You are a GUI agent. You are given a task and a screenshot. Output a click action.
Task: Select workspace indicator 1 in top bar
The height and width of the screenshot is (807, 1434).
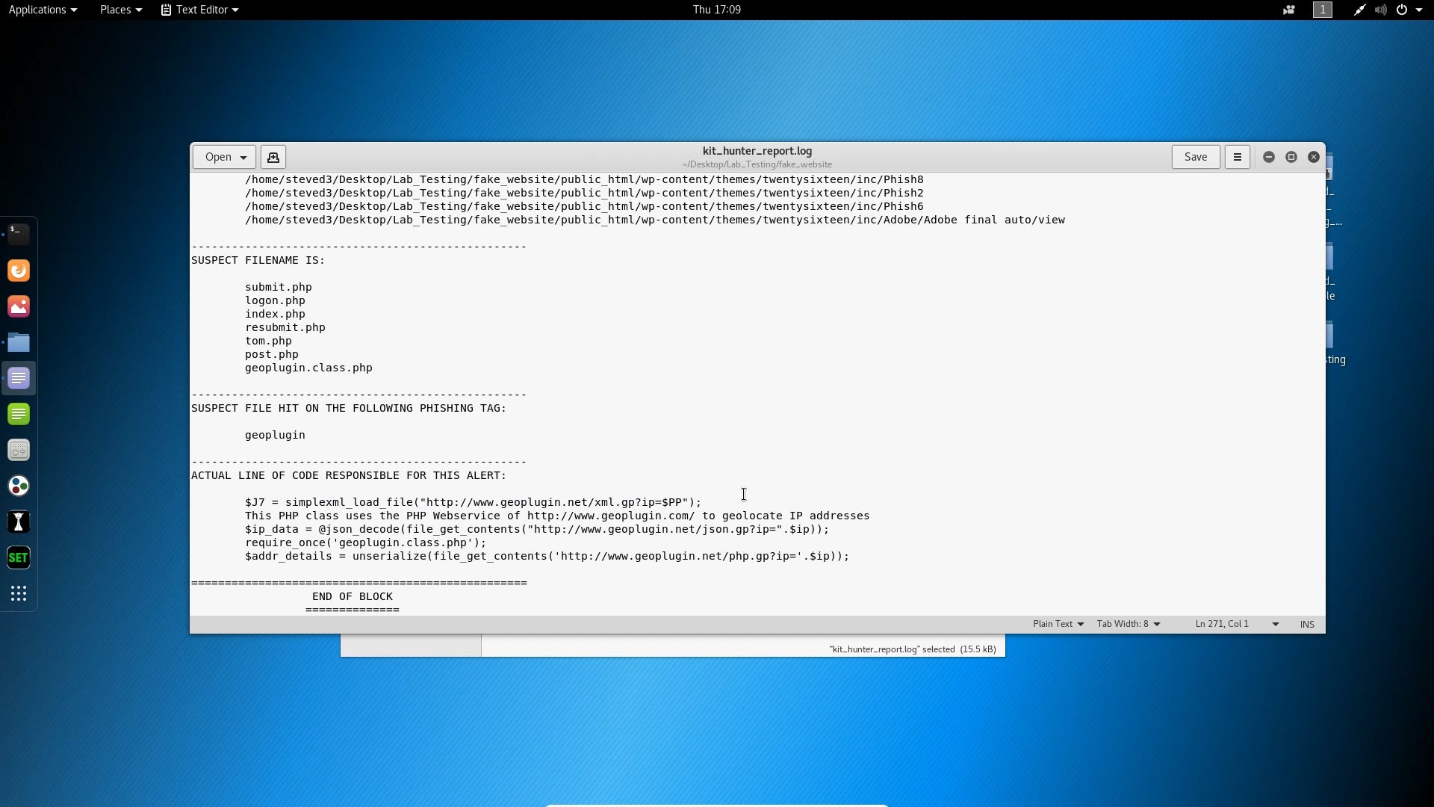pyautogui.click(x=1323, y=10)
